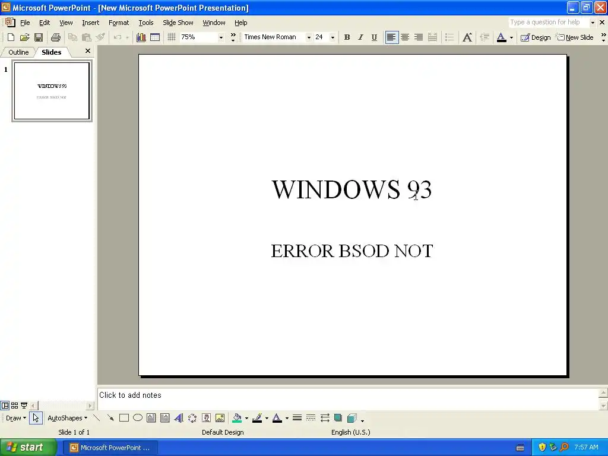
Task: Select the Line drawing tool
Action: click(97, 418)
